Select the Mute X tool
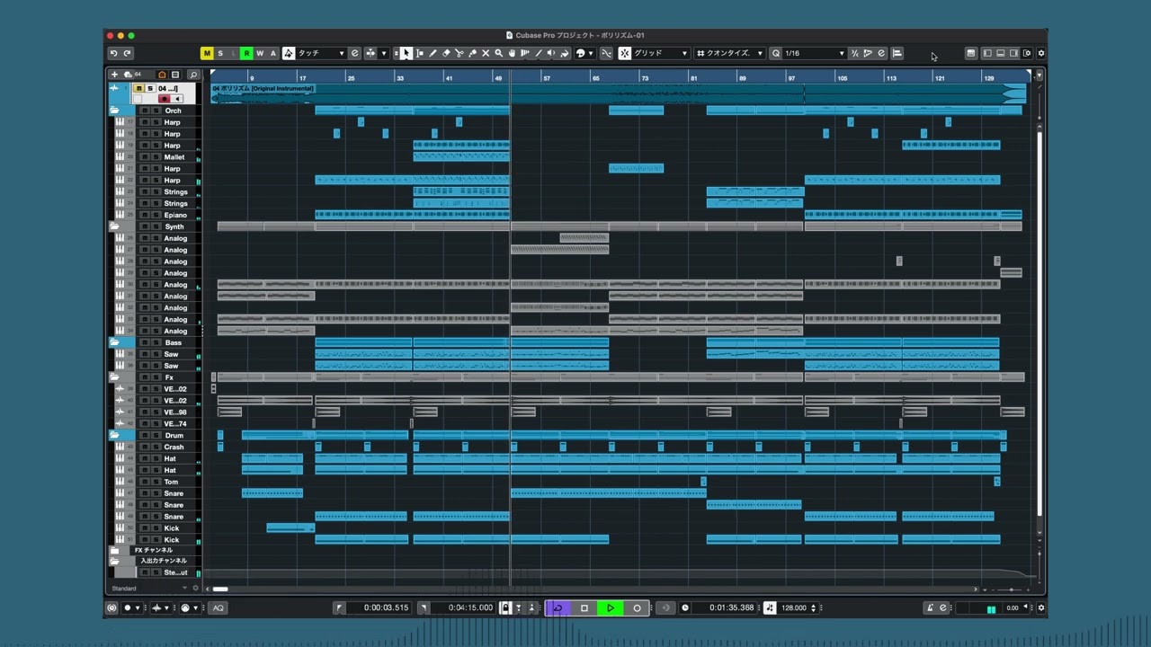The height and width of the screenshot is (647, 1151). point(486,53)
